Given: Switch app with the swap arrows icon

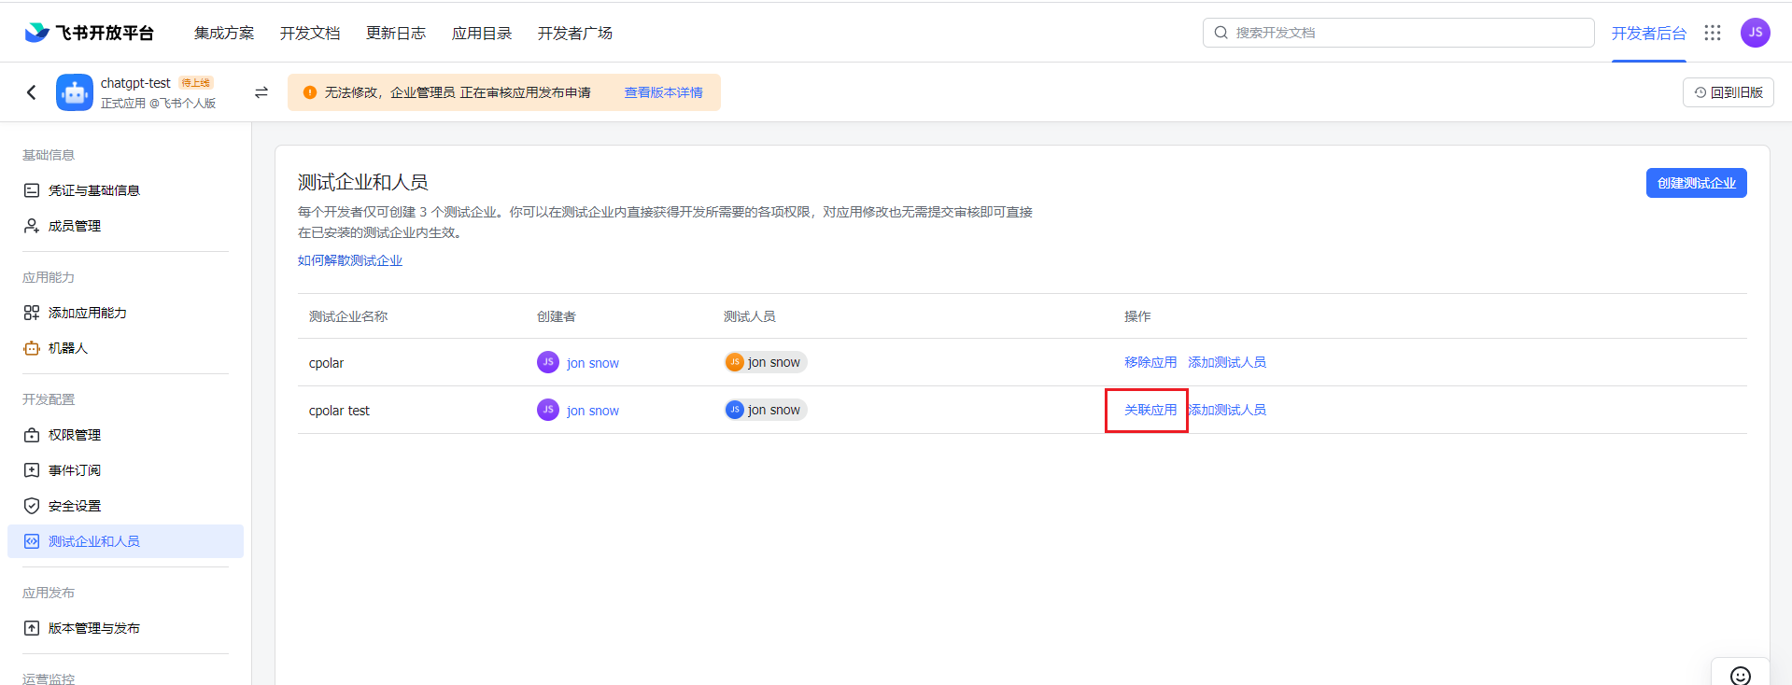Looking at the screenshot, I should click(x=261, y=92).
